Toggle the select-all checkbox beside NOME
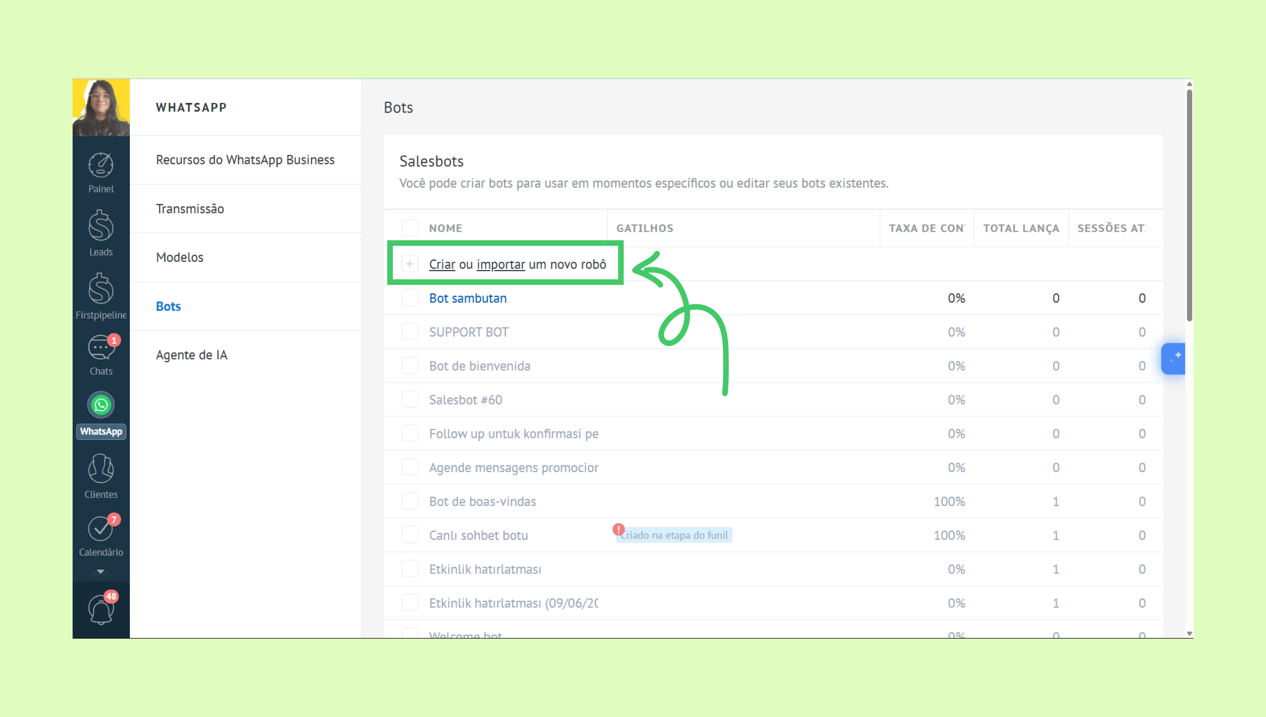 pos(410,228)
